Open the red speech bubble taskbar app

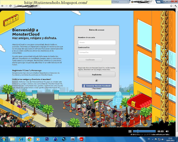click(x=81, y=139)
